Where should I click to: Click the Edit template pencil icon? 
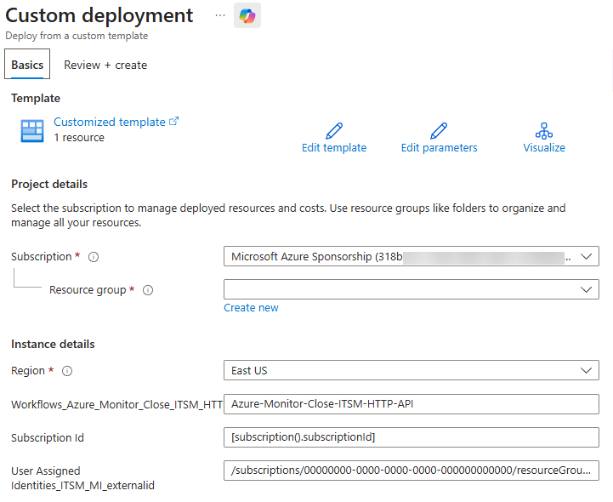pos(334,131)
